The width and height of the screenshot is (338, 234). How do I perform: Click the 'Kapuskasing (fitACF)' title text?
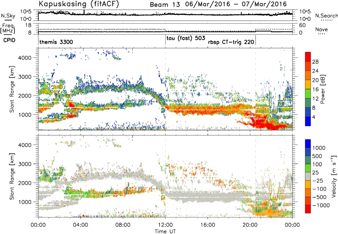pyautogui.click(x=79, y=4)
